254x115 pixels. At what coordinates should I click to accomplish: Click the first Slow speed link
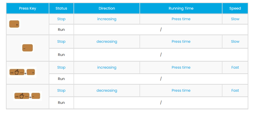tap(235, 19)
